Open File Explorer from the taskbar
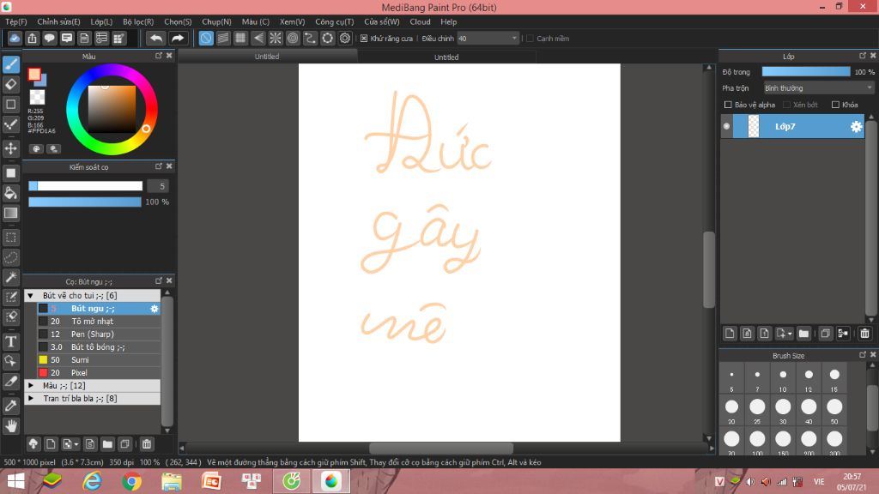 tap(172, 481)
